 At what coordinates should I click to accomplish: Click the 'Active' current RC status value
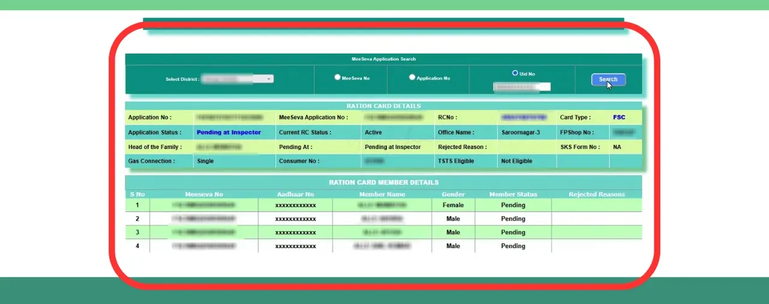[373, 132]
